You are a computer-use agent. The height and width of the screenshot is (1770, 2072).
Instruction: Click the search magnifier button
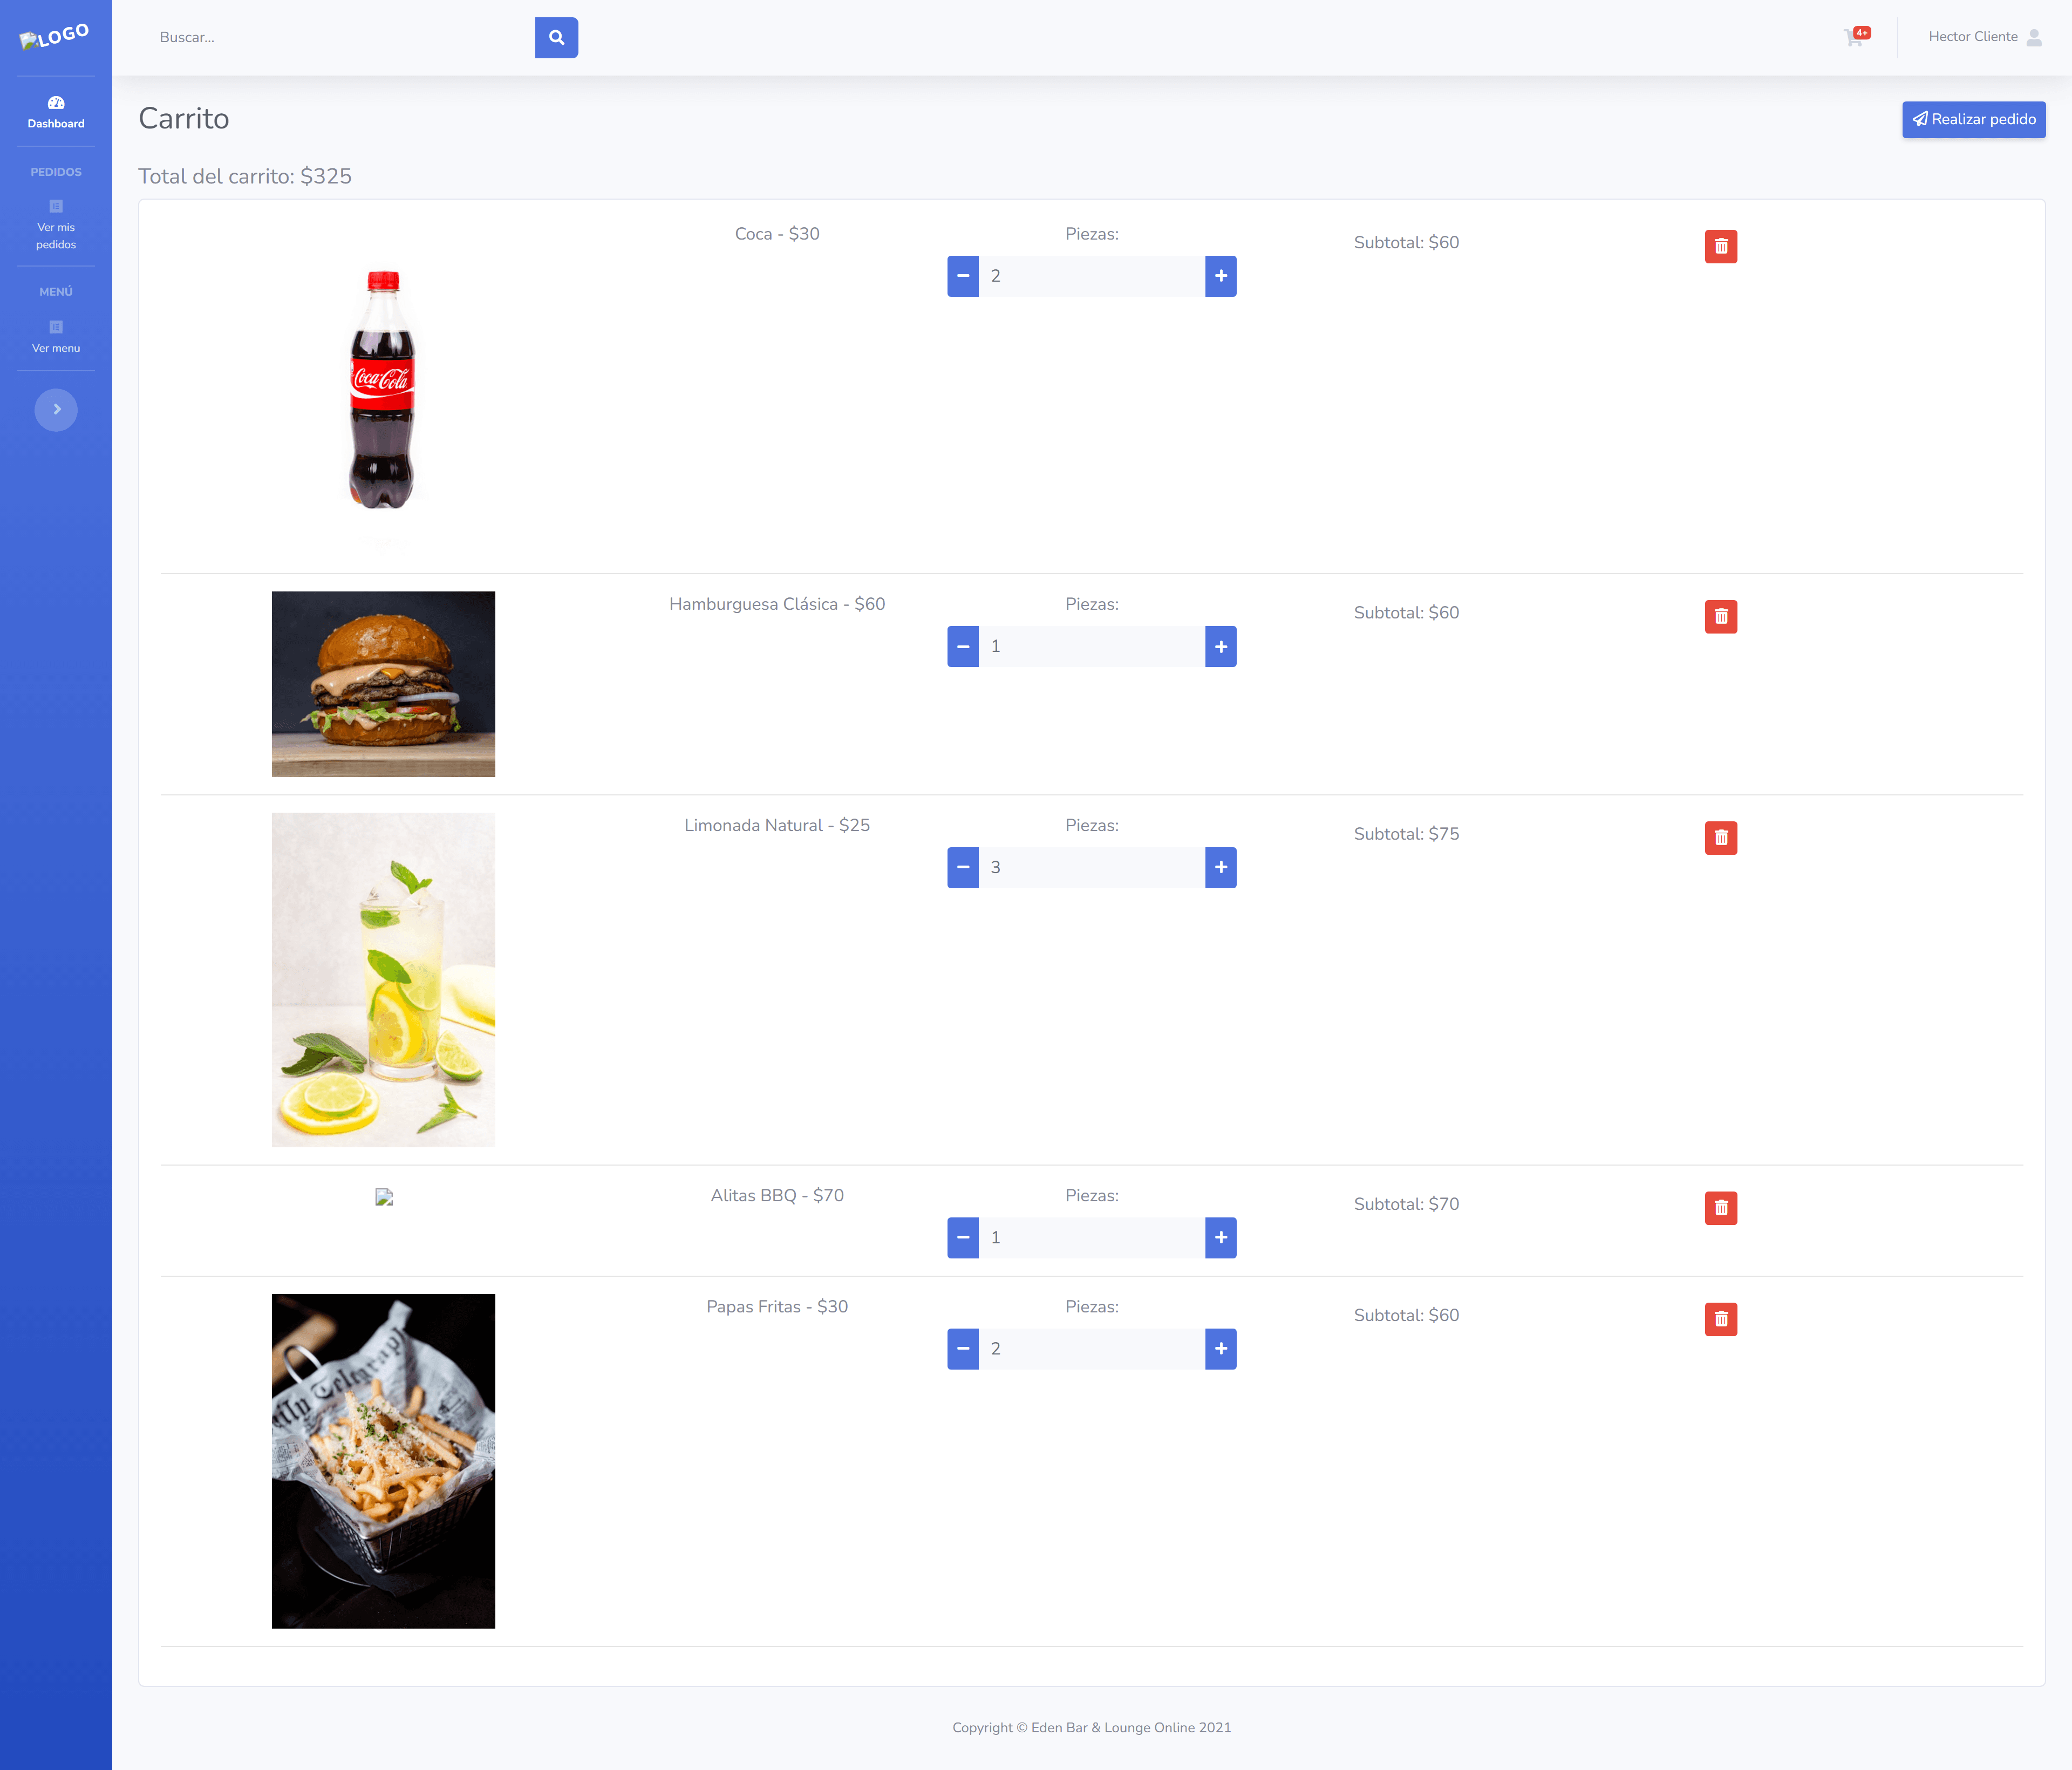pos(556,38)
